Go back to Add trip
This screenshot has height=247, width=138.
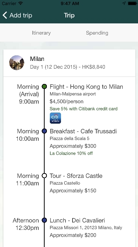pos(17,15)
